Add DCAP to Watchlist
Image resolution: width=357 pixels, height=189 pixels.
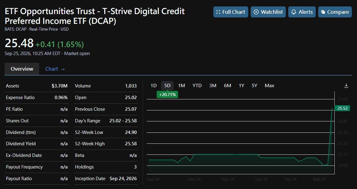[x=268, y=12]
